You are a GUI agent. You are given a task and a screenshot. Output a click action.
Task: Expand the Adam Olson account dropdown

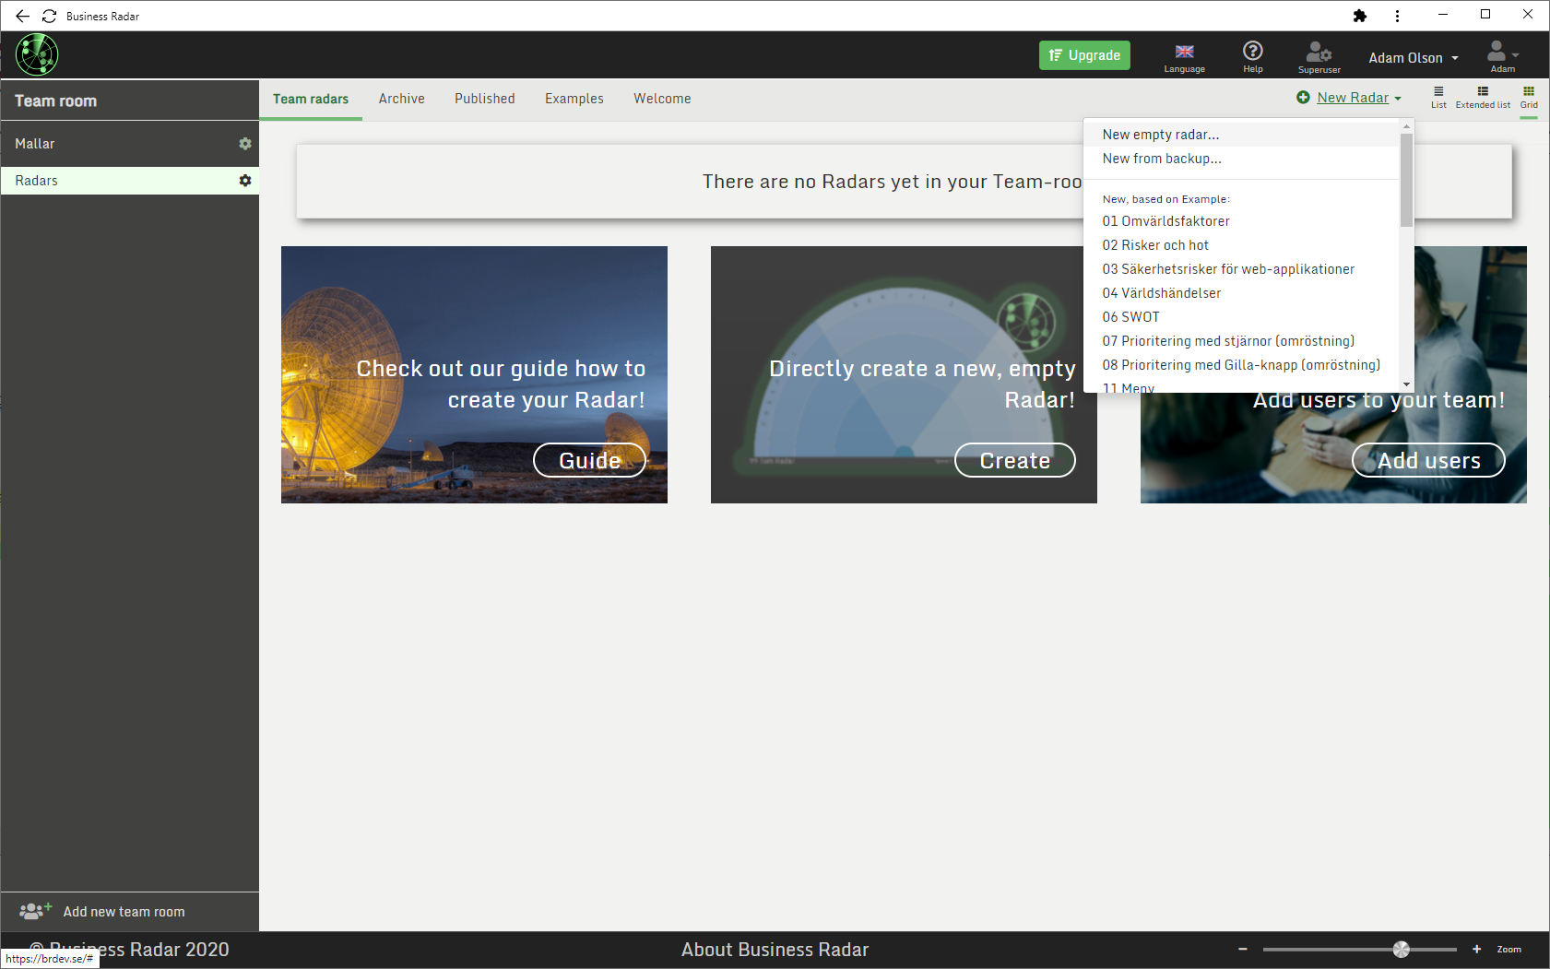[x=1414, y=57]
